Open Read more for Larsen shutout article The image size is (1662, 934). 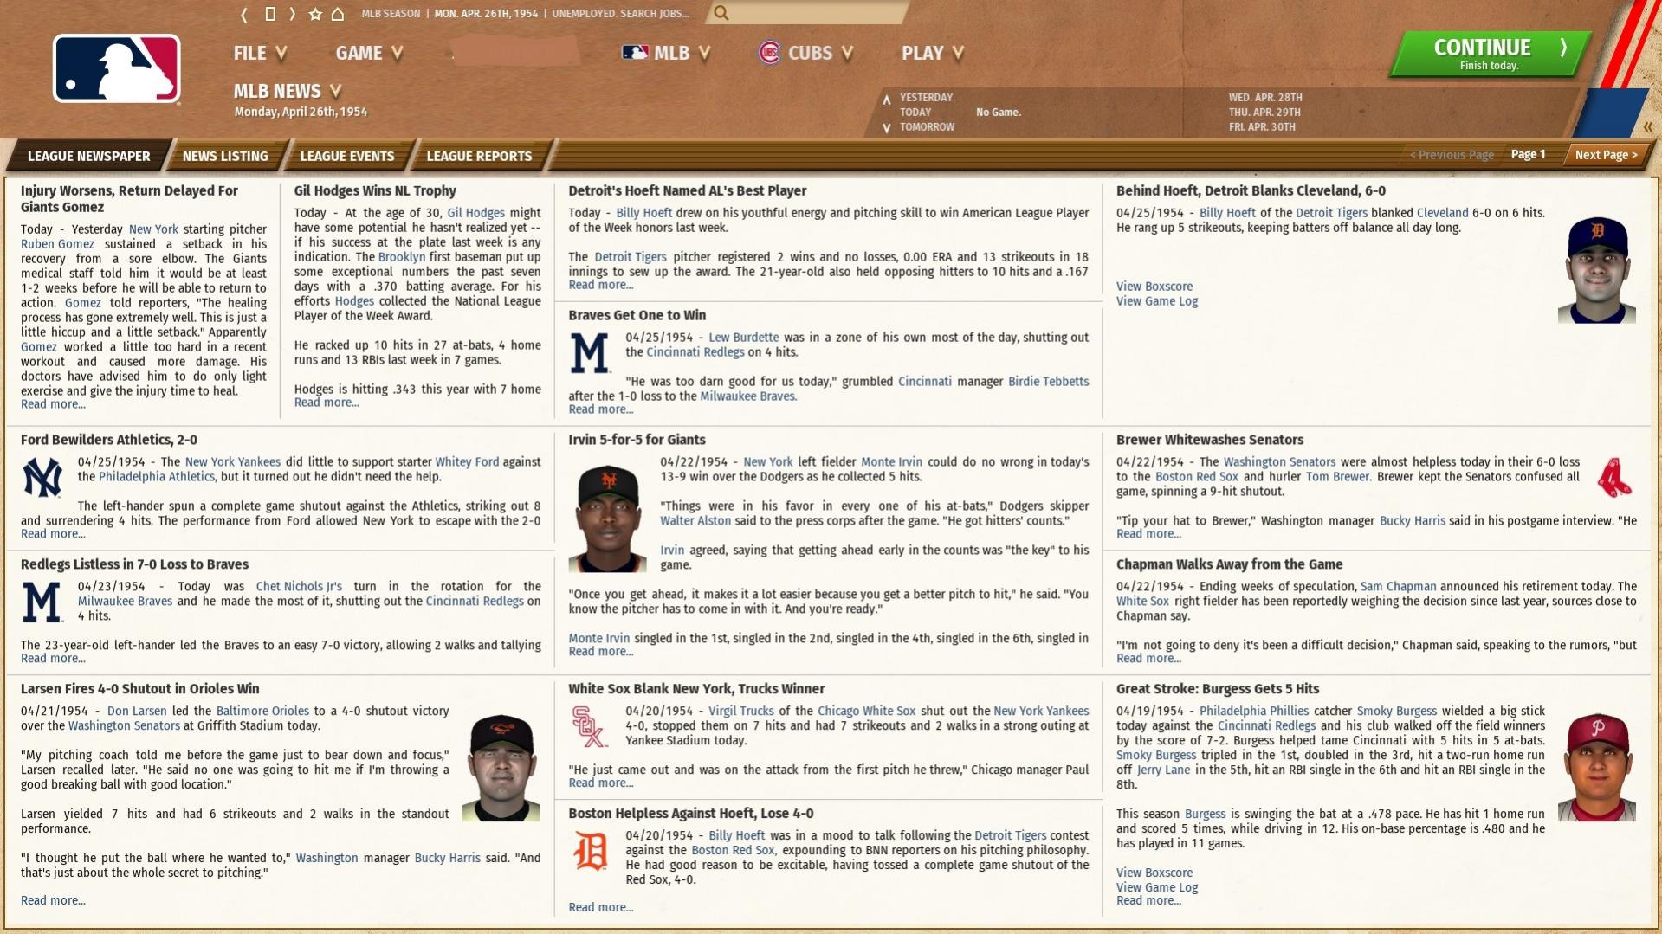(53, 901)
